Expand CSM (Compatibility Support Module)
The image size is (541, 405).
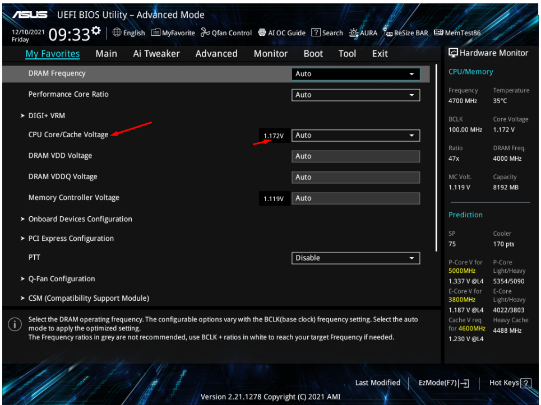pyautogui.click(x=89, y=298)
